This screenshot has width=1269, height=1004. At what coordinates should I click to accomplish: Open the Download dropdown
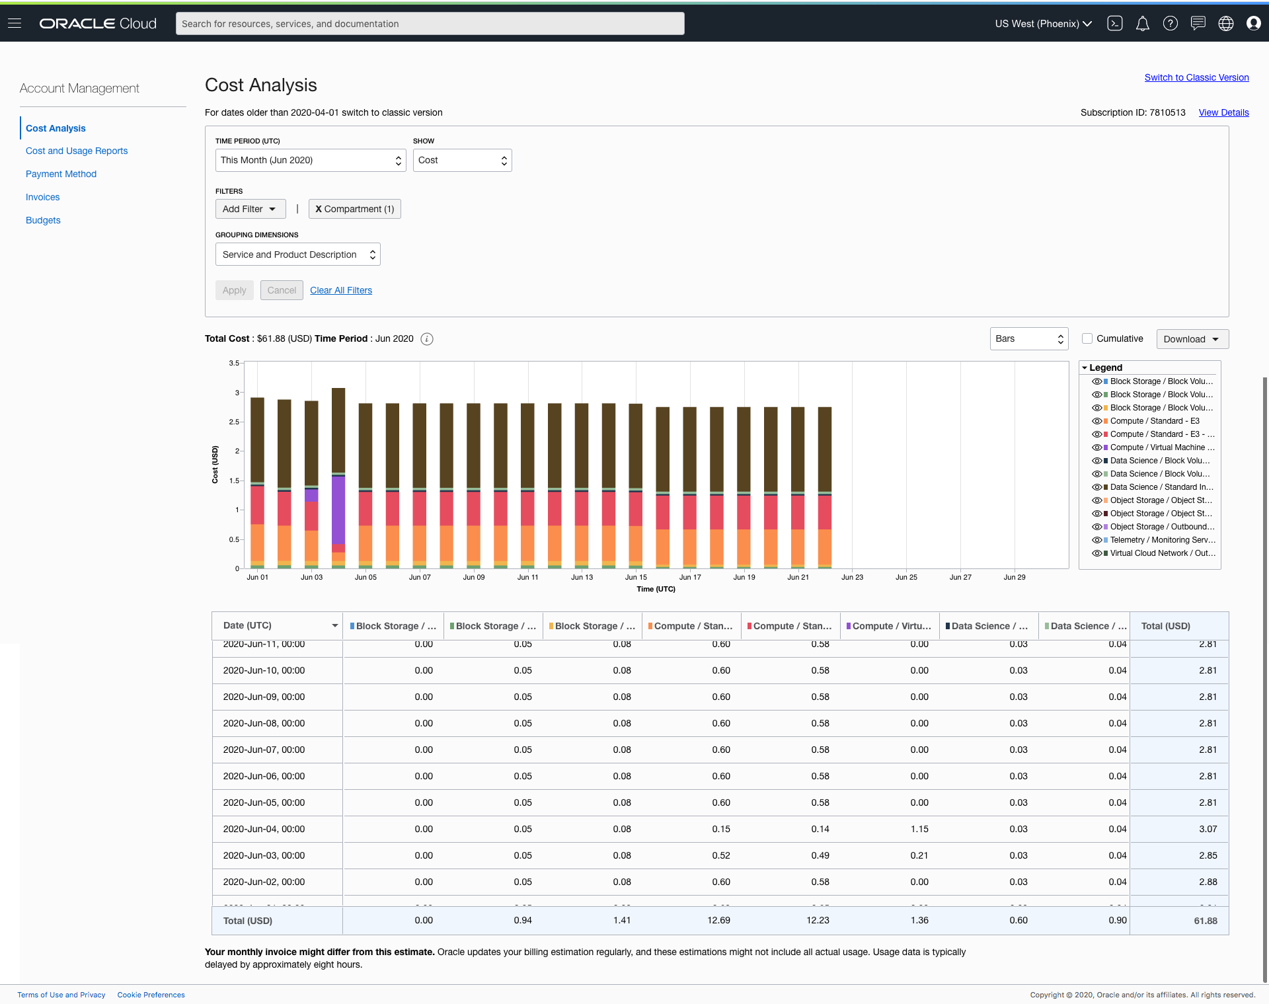1192,338
